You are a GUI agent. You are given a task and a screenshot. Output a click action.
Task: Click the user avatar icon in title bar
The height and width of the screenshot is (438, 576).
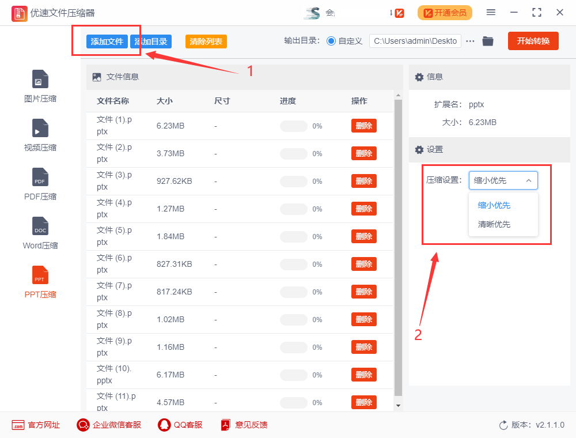[312, 13]
